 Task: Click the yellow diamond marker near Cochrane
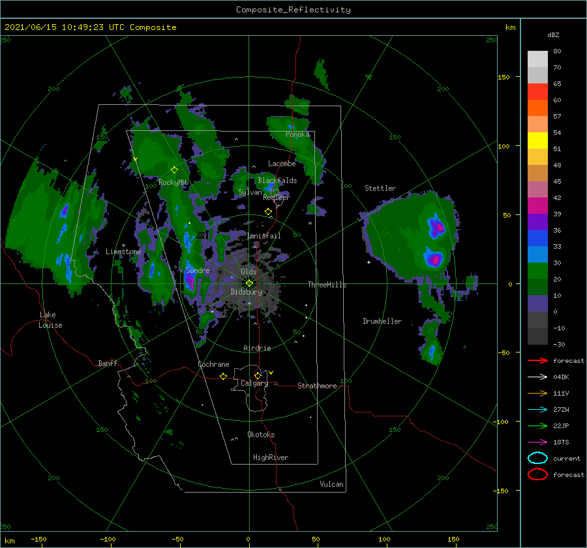click(x=223, y=377)
